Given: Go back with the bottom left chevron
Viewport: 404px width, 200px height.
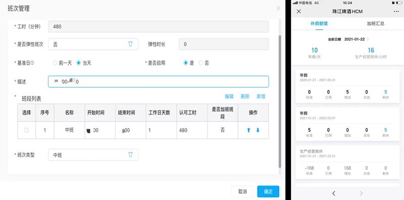Looking at the screenshot, I should (334, 193).
